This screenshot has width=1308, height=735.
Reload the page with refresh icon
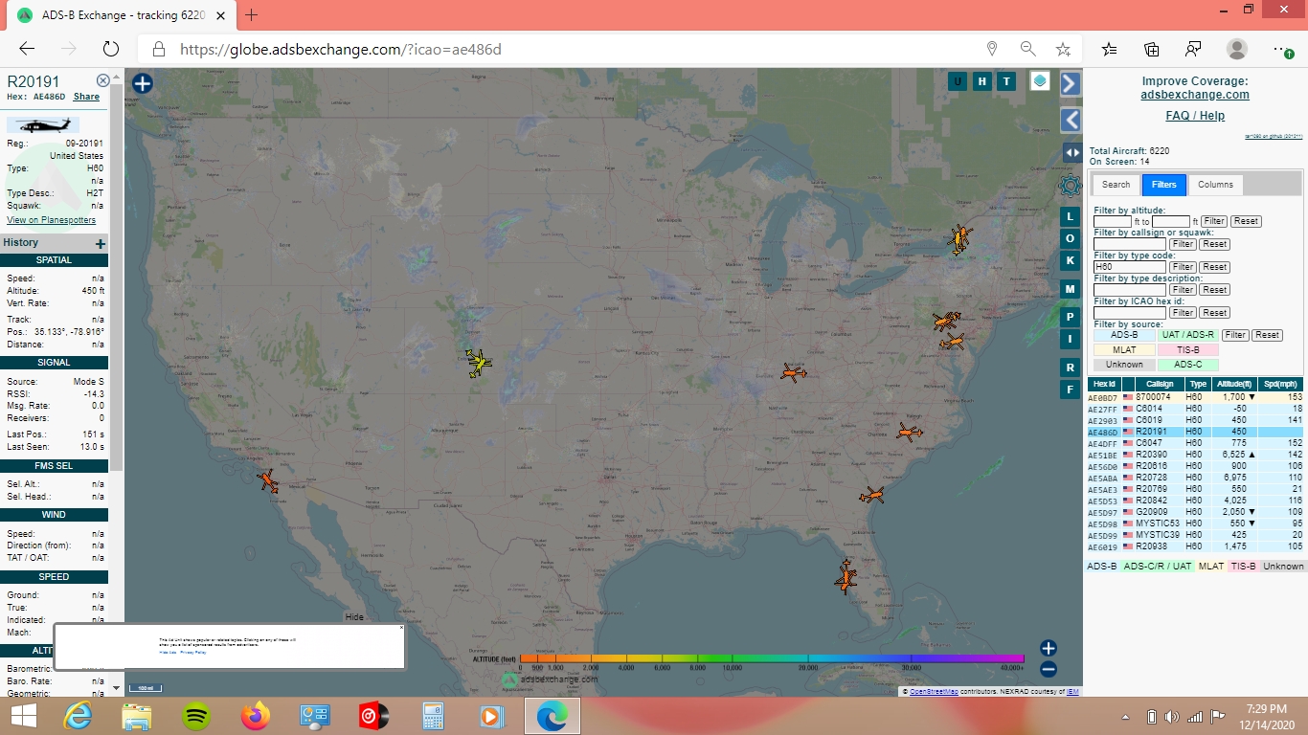(111, 49)
